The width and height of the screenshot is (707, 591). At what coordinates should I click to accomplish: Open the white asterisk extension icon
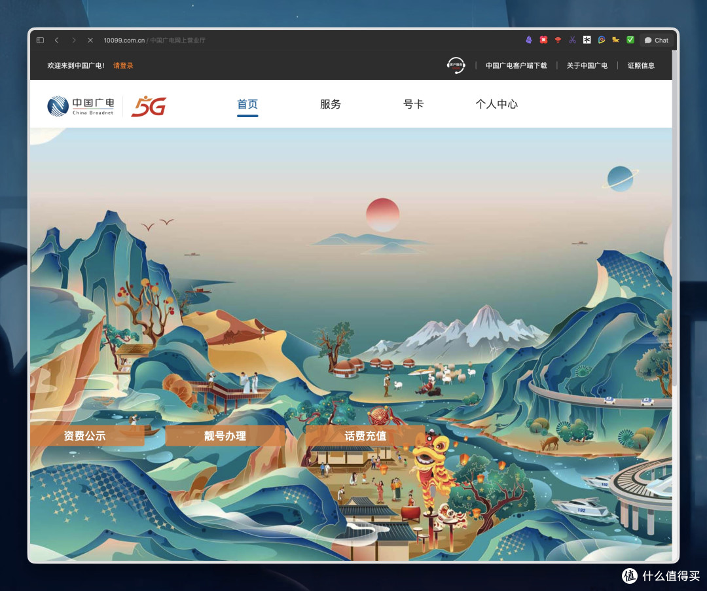[x=587, y=40]
